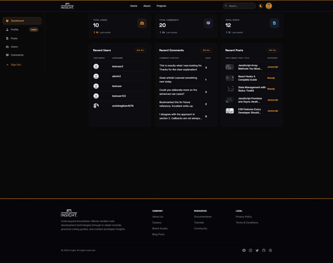Open Terms & Conditions footer link
The height and width of the screenshot is (263, 333).
point(247,223)
